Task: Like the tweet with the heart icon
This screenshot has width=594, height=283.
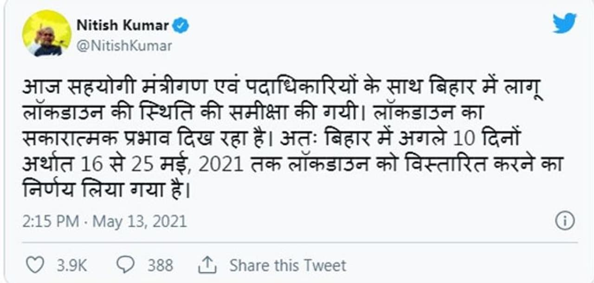Action: 35,265
